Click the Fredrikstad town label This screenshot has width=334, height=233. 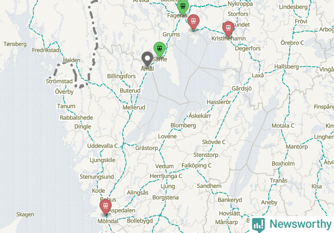[x=46, y=50]
